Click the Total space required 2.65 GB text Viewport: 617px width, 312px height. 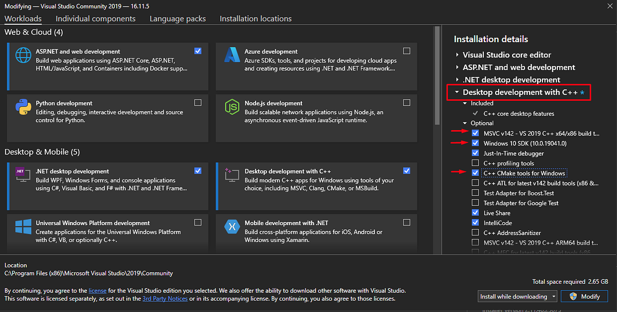tap(570, 282)
